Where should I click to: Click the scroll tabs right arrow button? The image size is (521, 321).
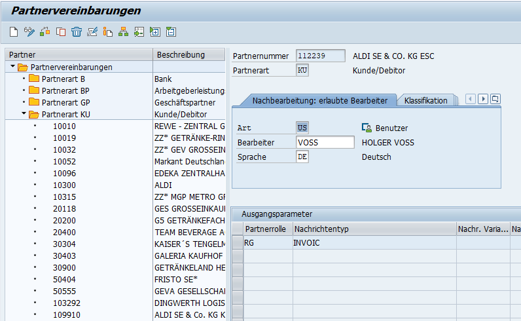tap(483, 99)
